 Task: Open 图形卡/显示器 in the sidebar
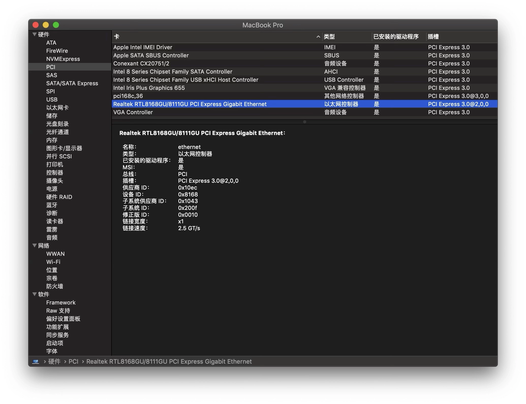(x=70, y=148)
